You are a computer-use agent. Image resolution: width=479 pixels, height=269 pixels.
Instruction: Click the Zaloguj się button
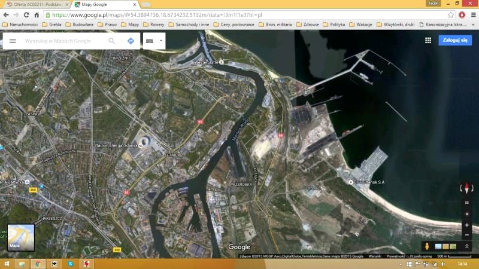click(455, 40)
